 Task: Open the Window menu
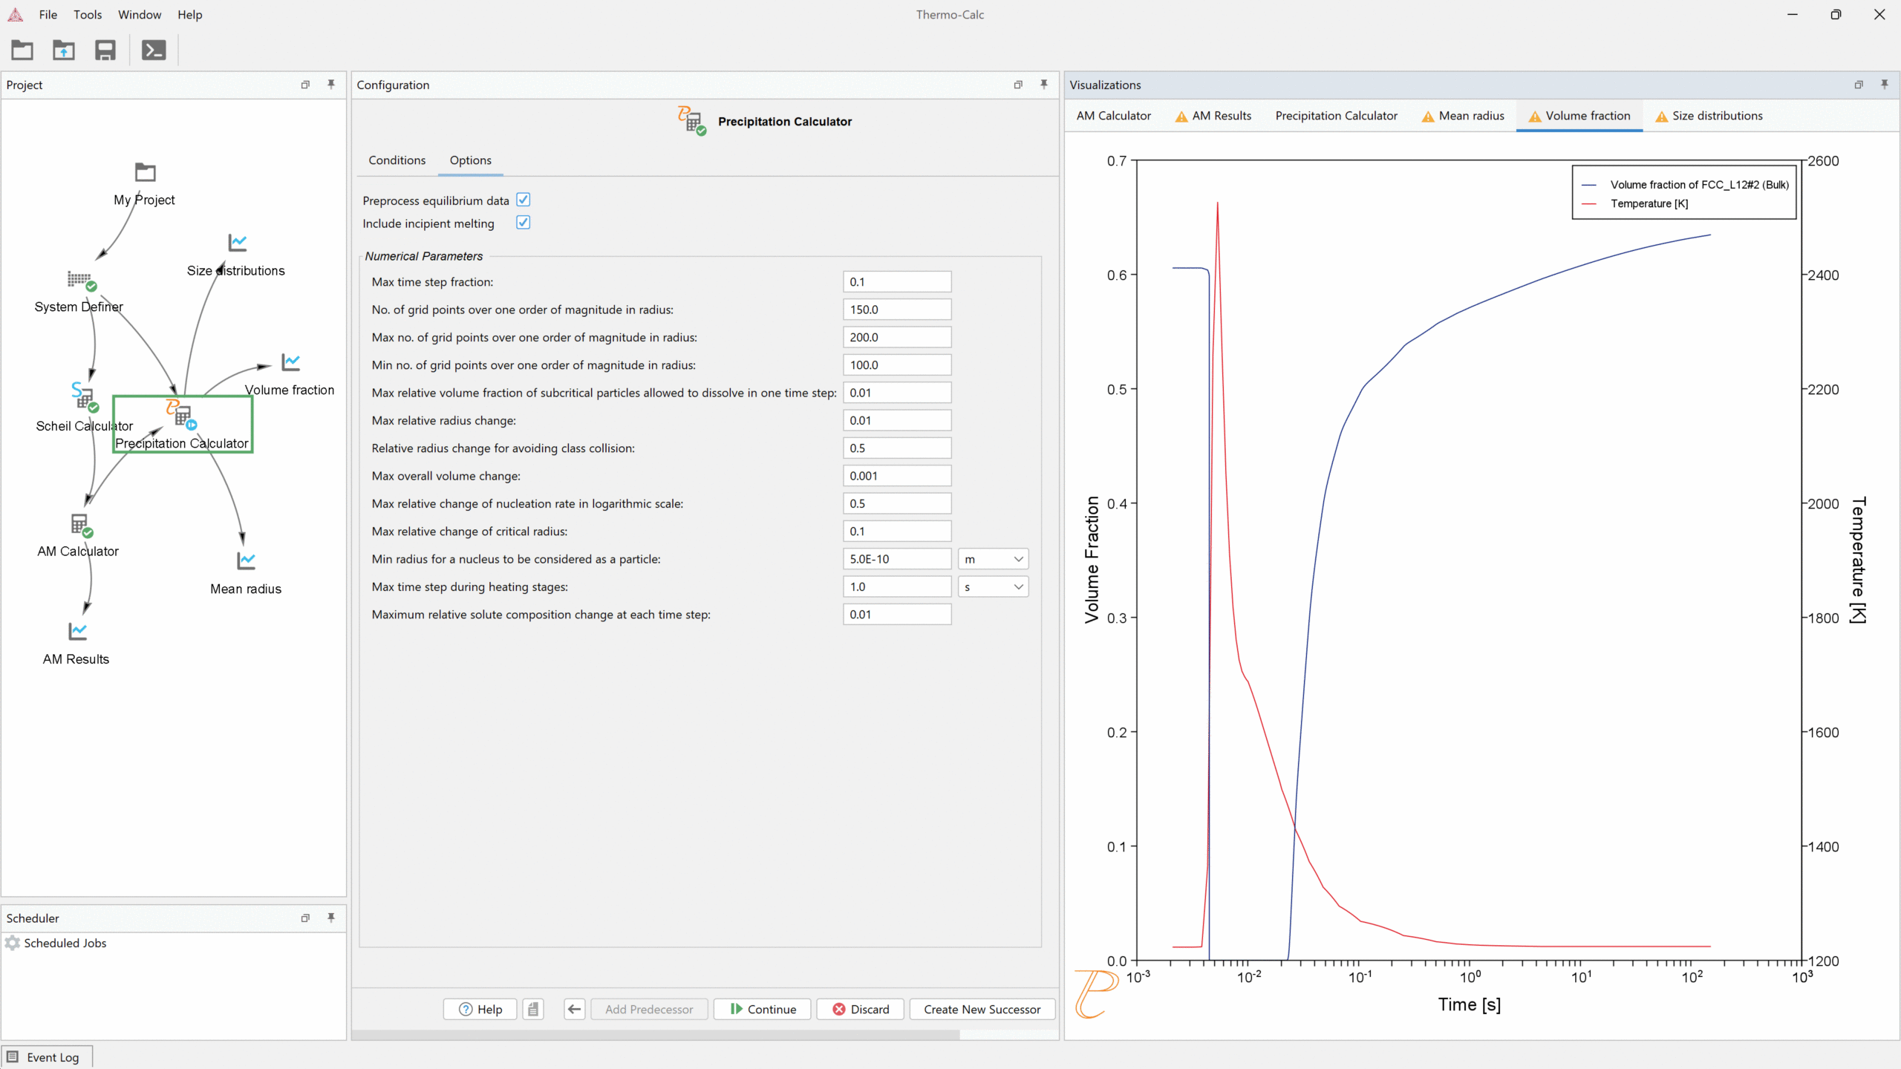pyautogui.click(x=140, y=15)
